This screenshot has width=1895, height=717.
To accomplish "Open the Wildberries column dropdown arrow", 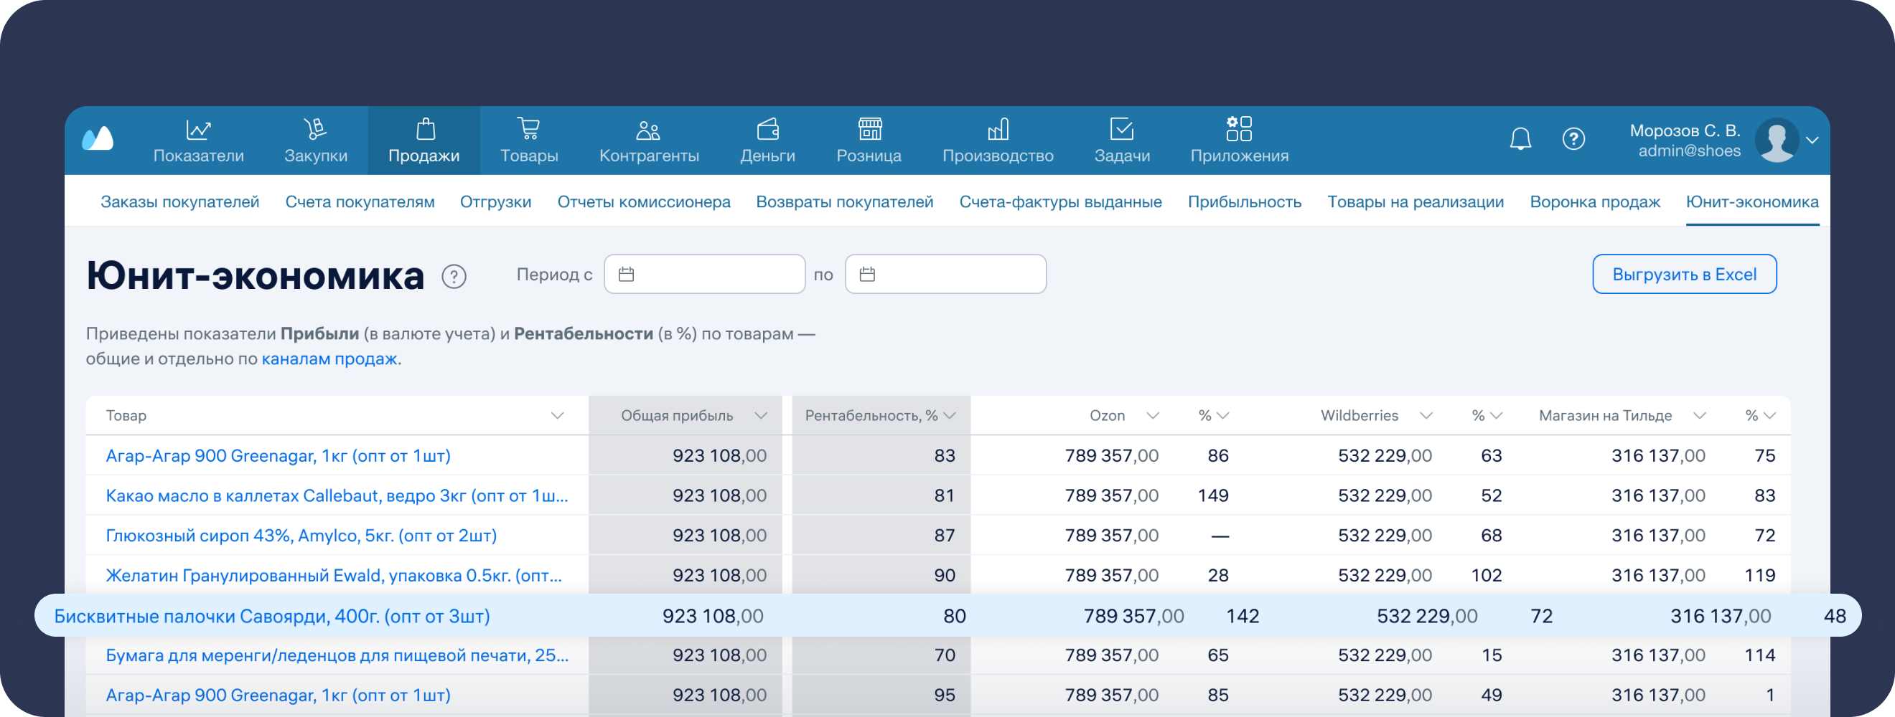I will pos(1426,416).
